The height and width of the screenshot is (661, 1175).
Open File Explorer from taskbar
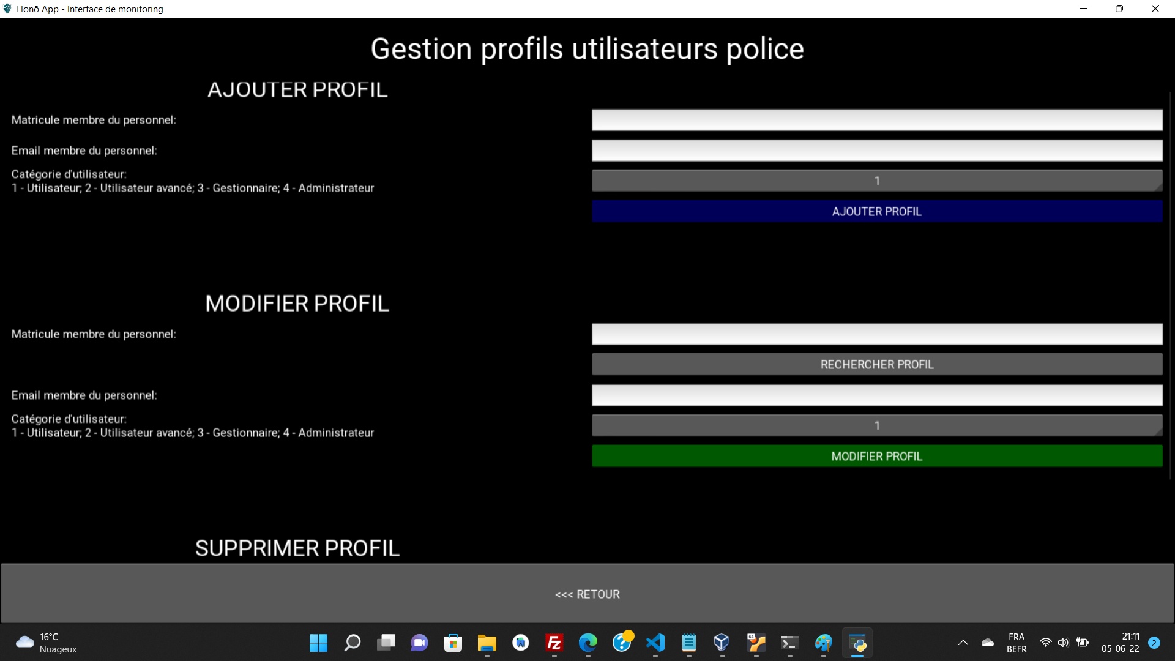[x=487, y=643]
